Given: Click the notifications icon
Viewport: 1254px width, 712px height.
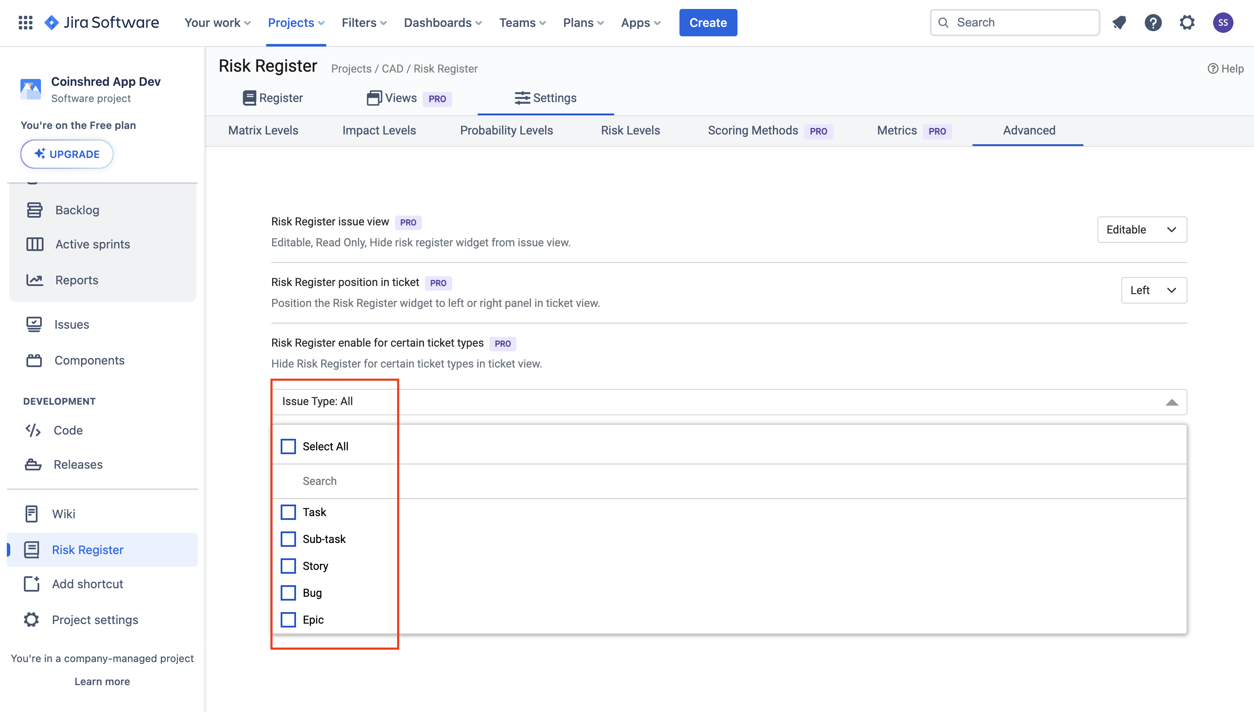Looking at the screenshot, I should click(x=1119, y=23).
